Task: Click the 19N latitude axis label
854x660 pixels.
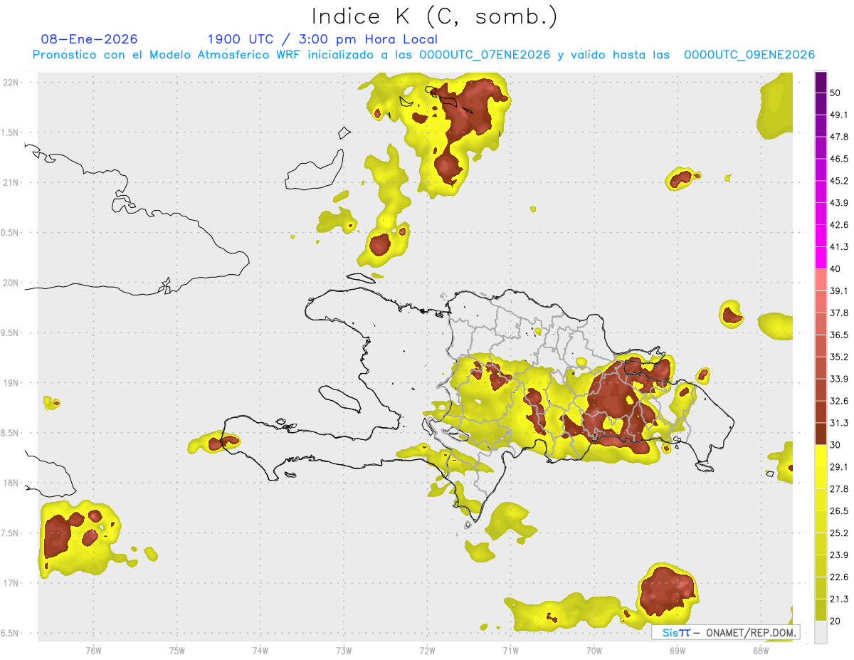Action: [x=11, y=382]
